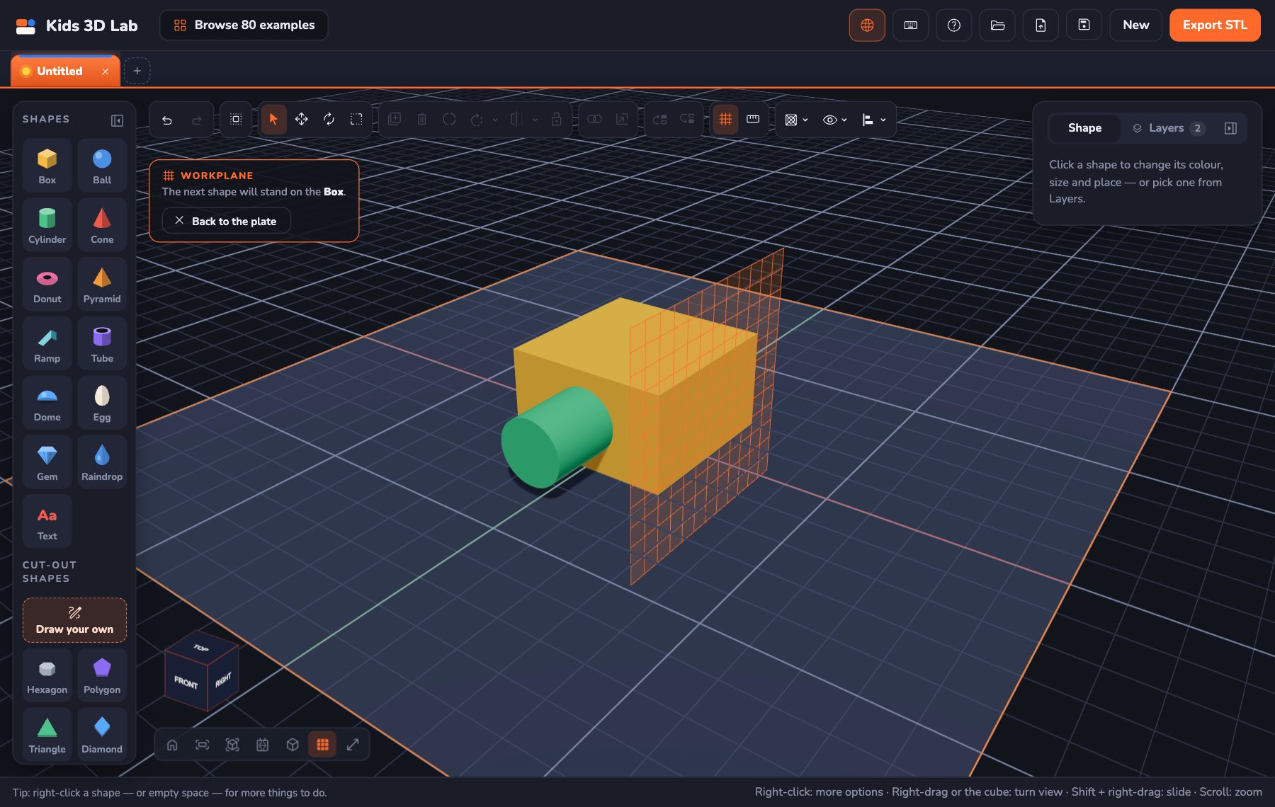
Task: Open the help question mark icon
Action: tap(954, 25)
